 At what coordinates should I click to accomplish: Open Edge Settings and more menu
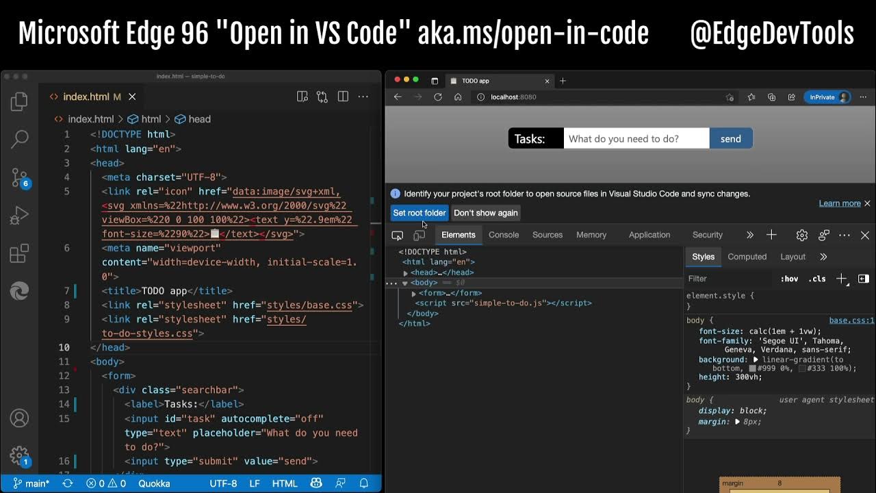[x=864, y=97]
